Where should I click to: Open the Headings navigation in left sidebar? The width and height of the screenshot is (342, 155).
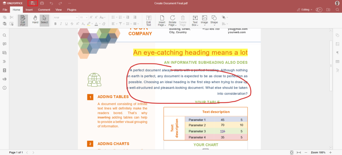pos(4,62)
